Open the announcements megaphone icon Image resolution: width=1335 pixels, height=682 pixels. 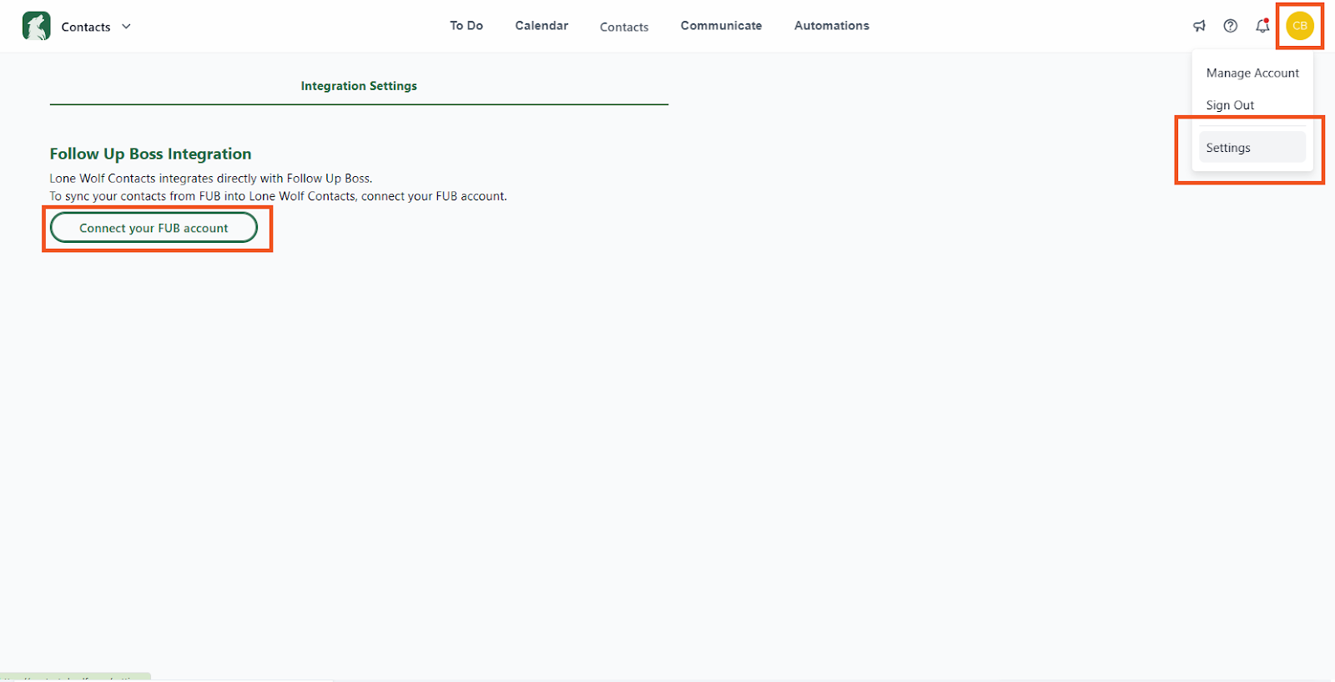coord(1199,26)
